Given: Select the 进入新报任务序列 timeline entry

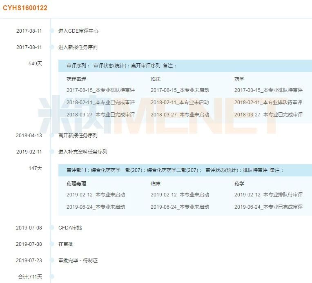Looking at the screenshot, I should pos(78,47).
